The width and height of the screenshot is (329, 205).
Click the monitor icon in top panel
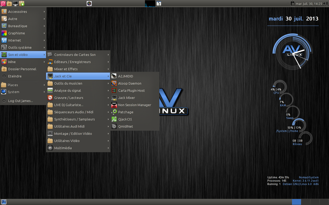(15, 3)
